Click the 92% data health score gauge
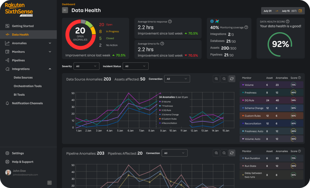The width and height of the screenshot is (310, 188). click(280, 44)
